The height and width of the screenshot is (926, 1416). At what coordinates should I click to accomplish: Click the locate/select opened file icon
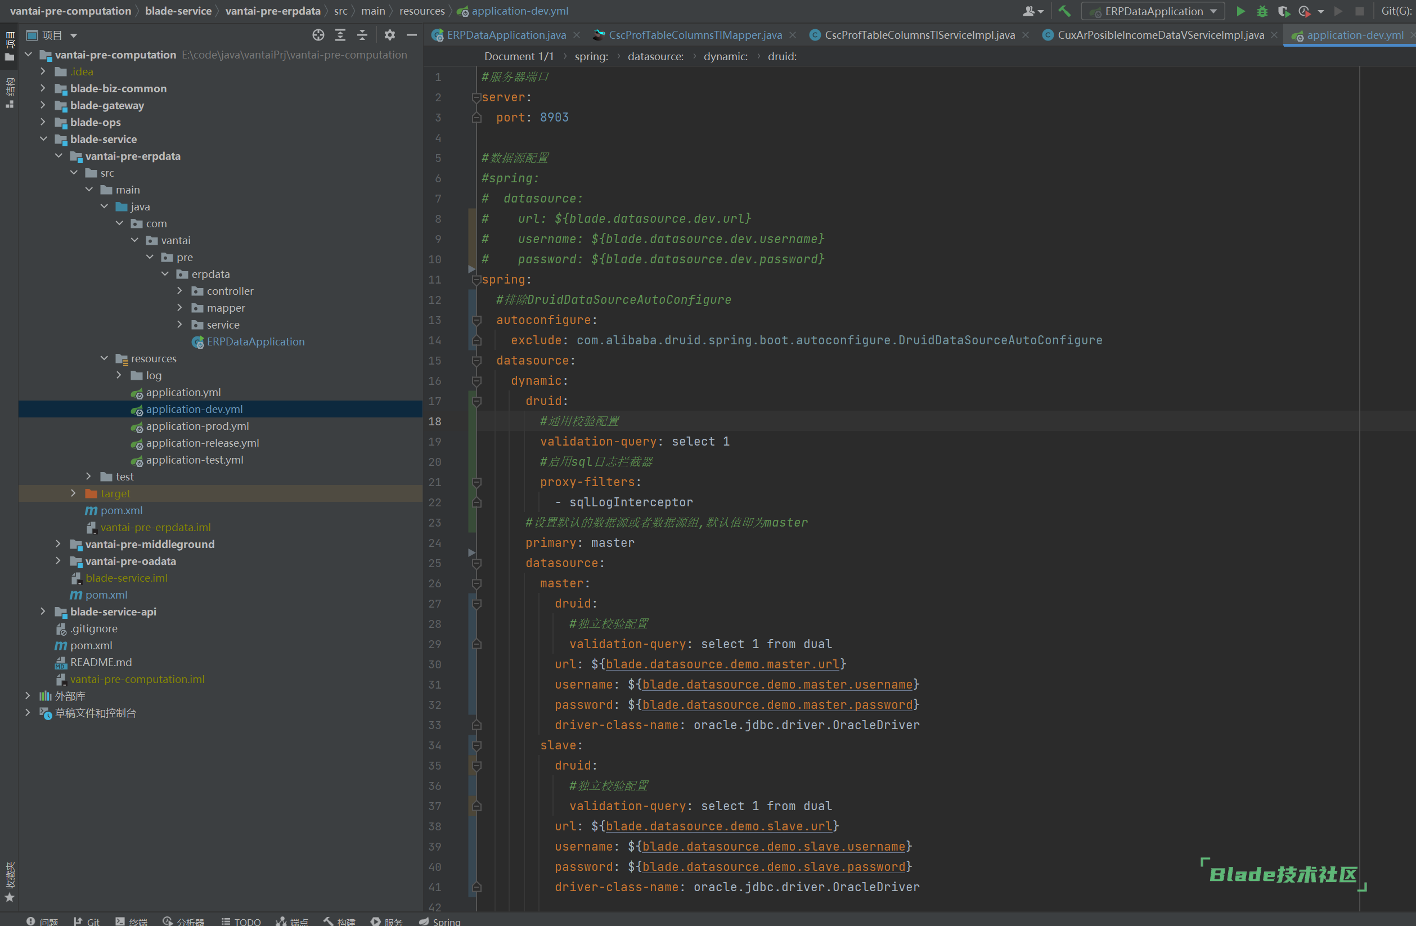[x=318, y=35]
